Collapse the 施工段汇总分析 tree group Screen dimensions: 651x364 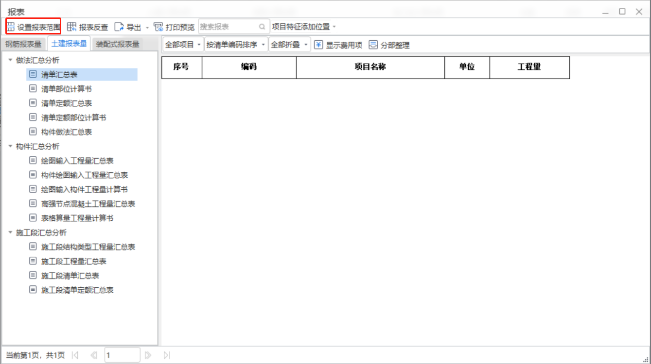pos(10,232)
